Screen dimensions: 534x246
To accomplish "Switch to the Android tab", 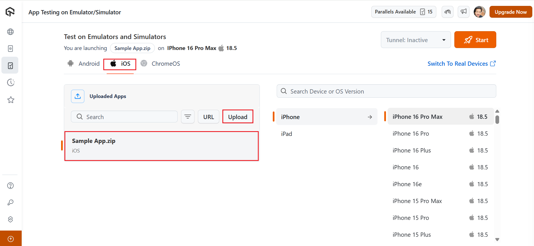I will (83, 63).
